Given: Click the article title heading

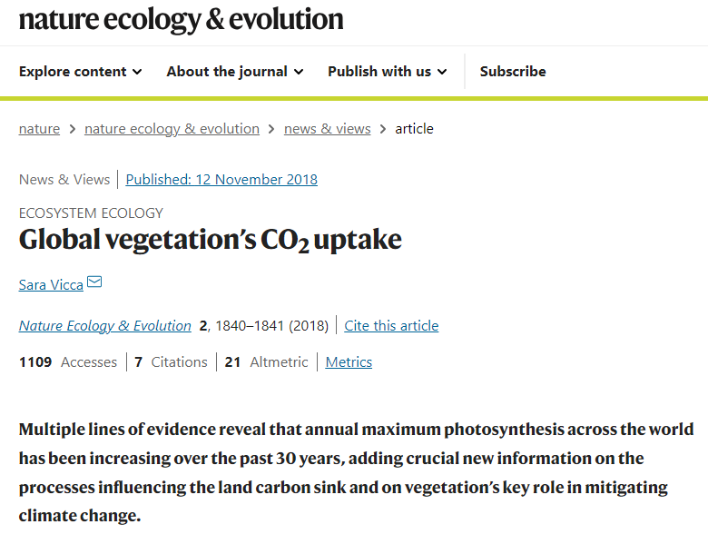Looking at the screenshot, I should click(210, 241).
